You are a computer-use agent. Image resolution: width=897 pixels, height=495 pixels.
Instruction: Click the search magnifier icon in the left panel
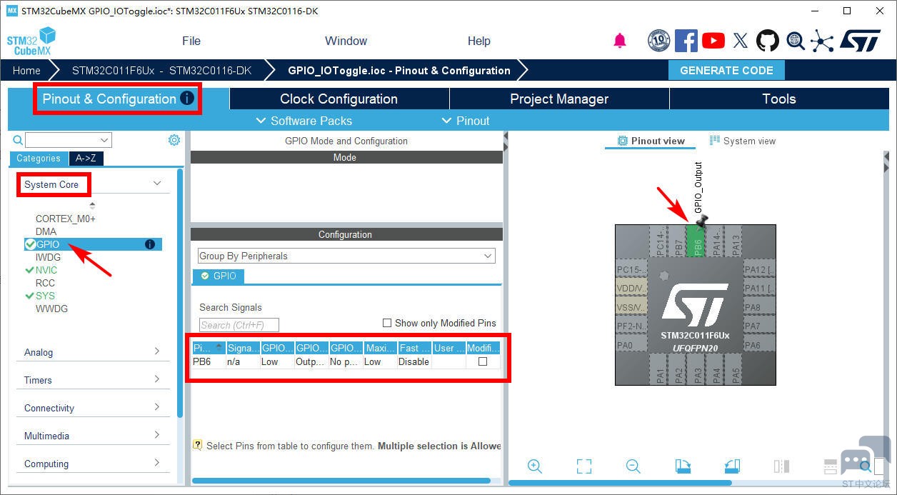18,140
